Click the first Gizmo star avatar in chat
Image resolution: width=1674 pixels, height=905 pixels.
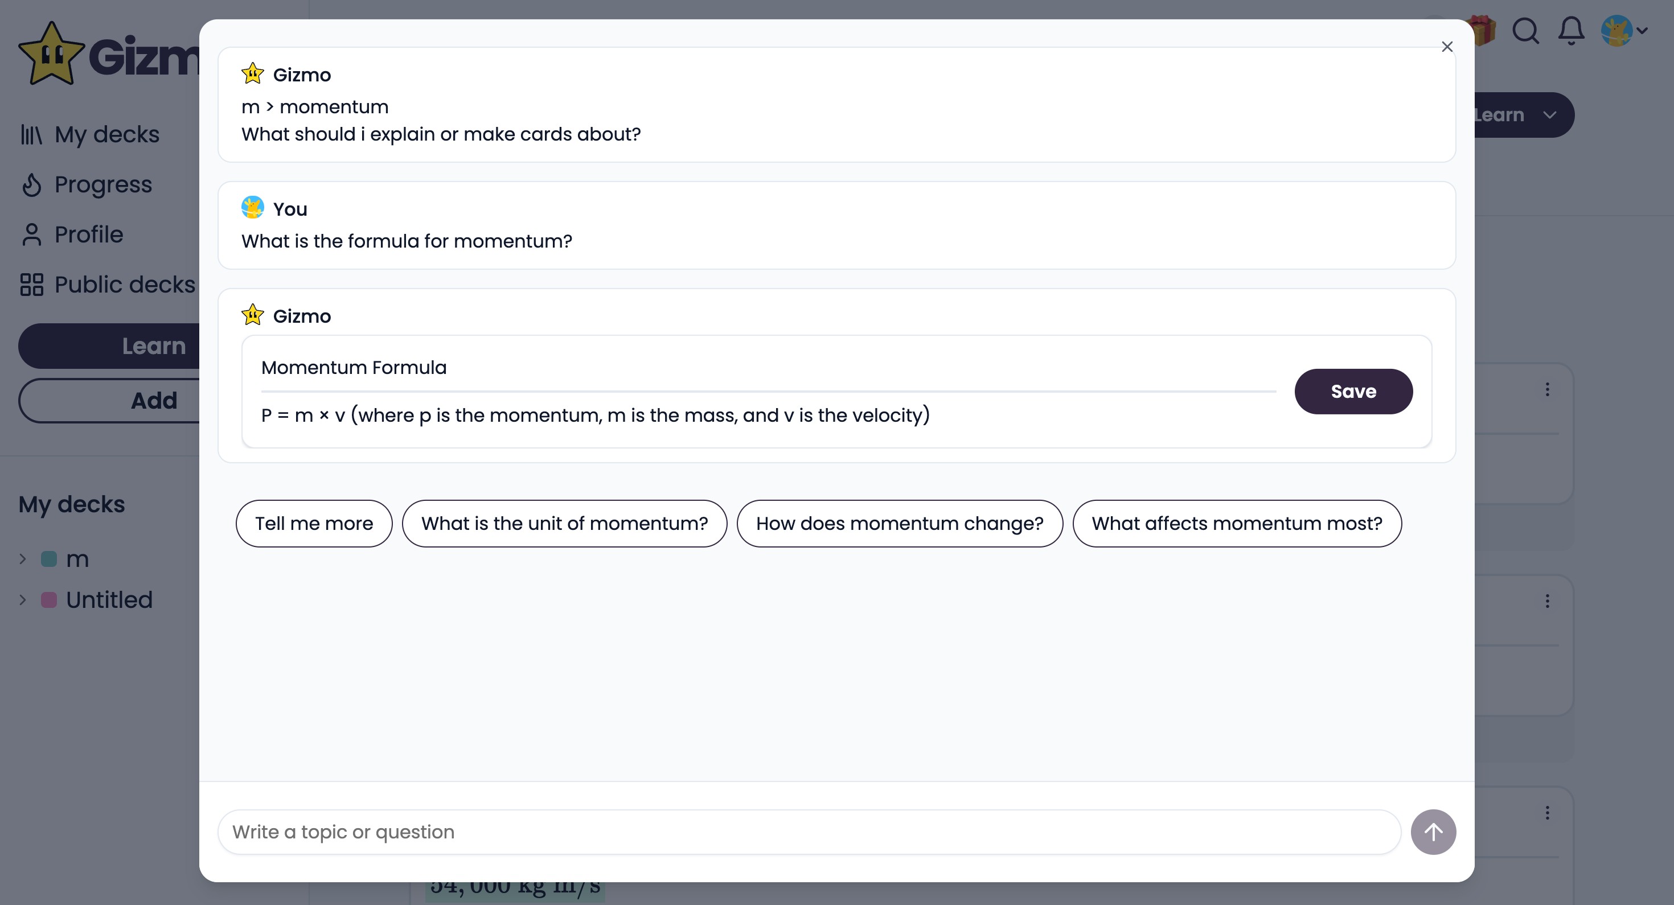[253, 73]
